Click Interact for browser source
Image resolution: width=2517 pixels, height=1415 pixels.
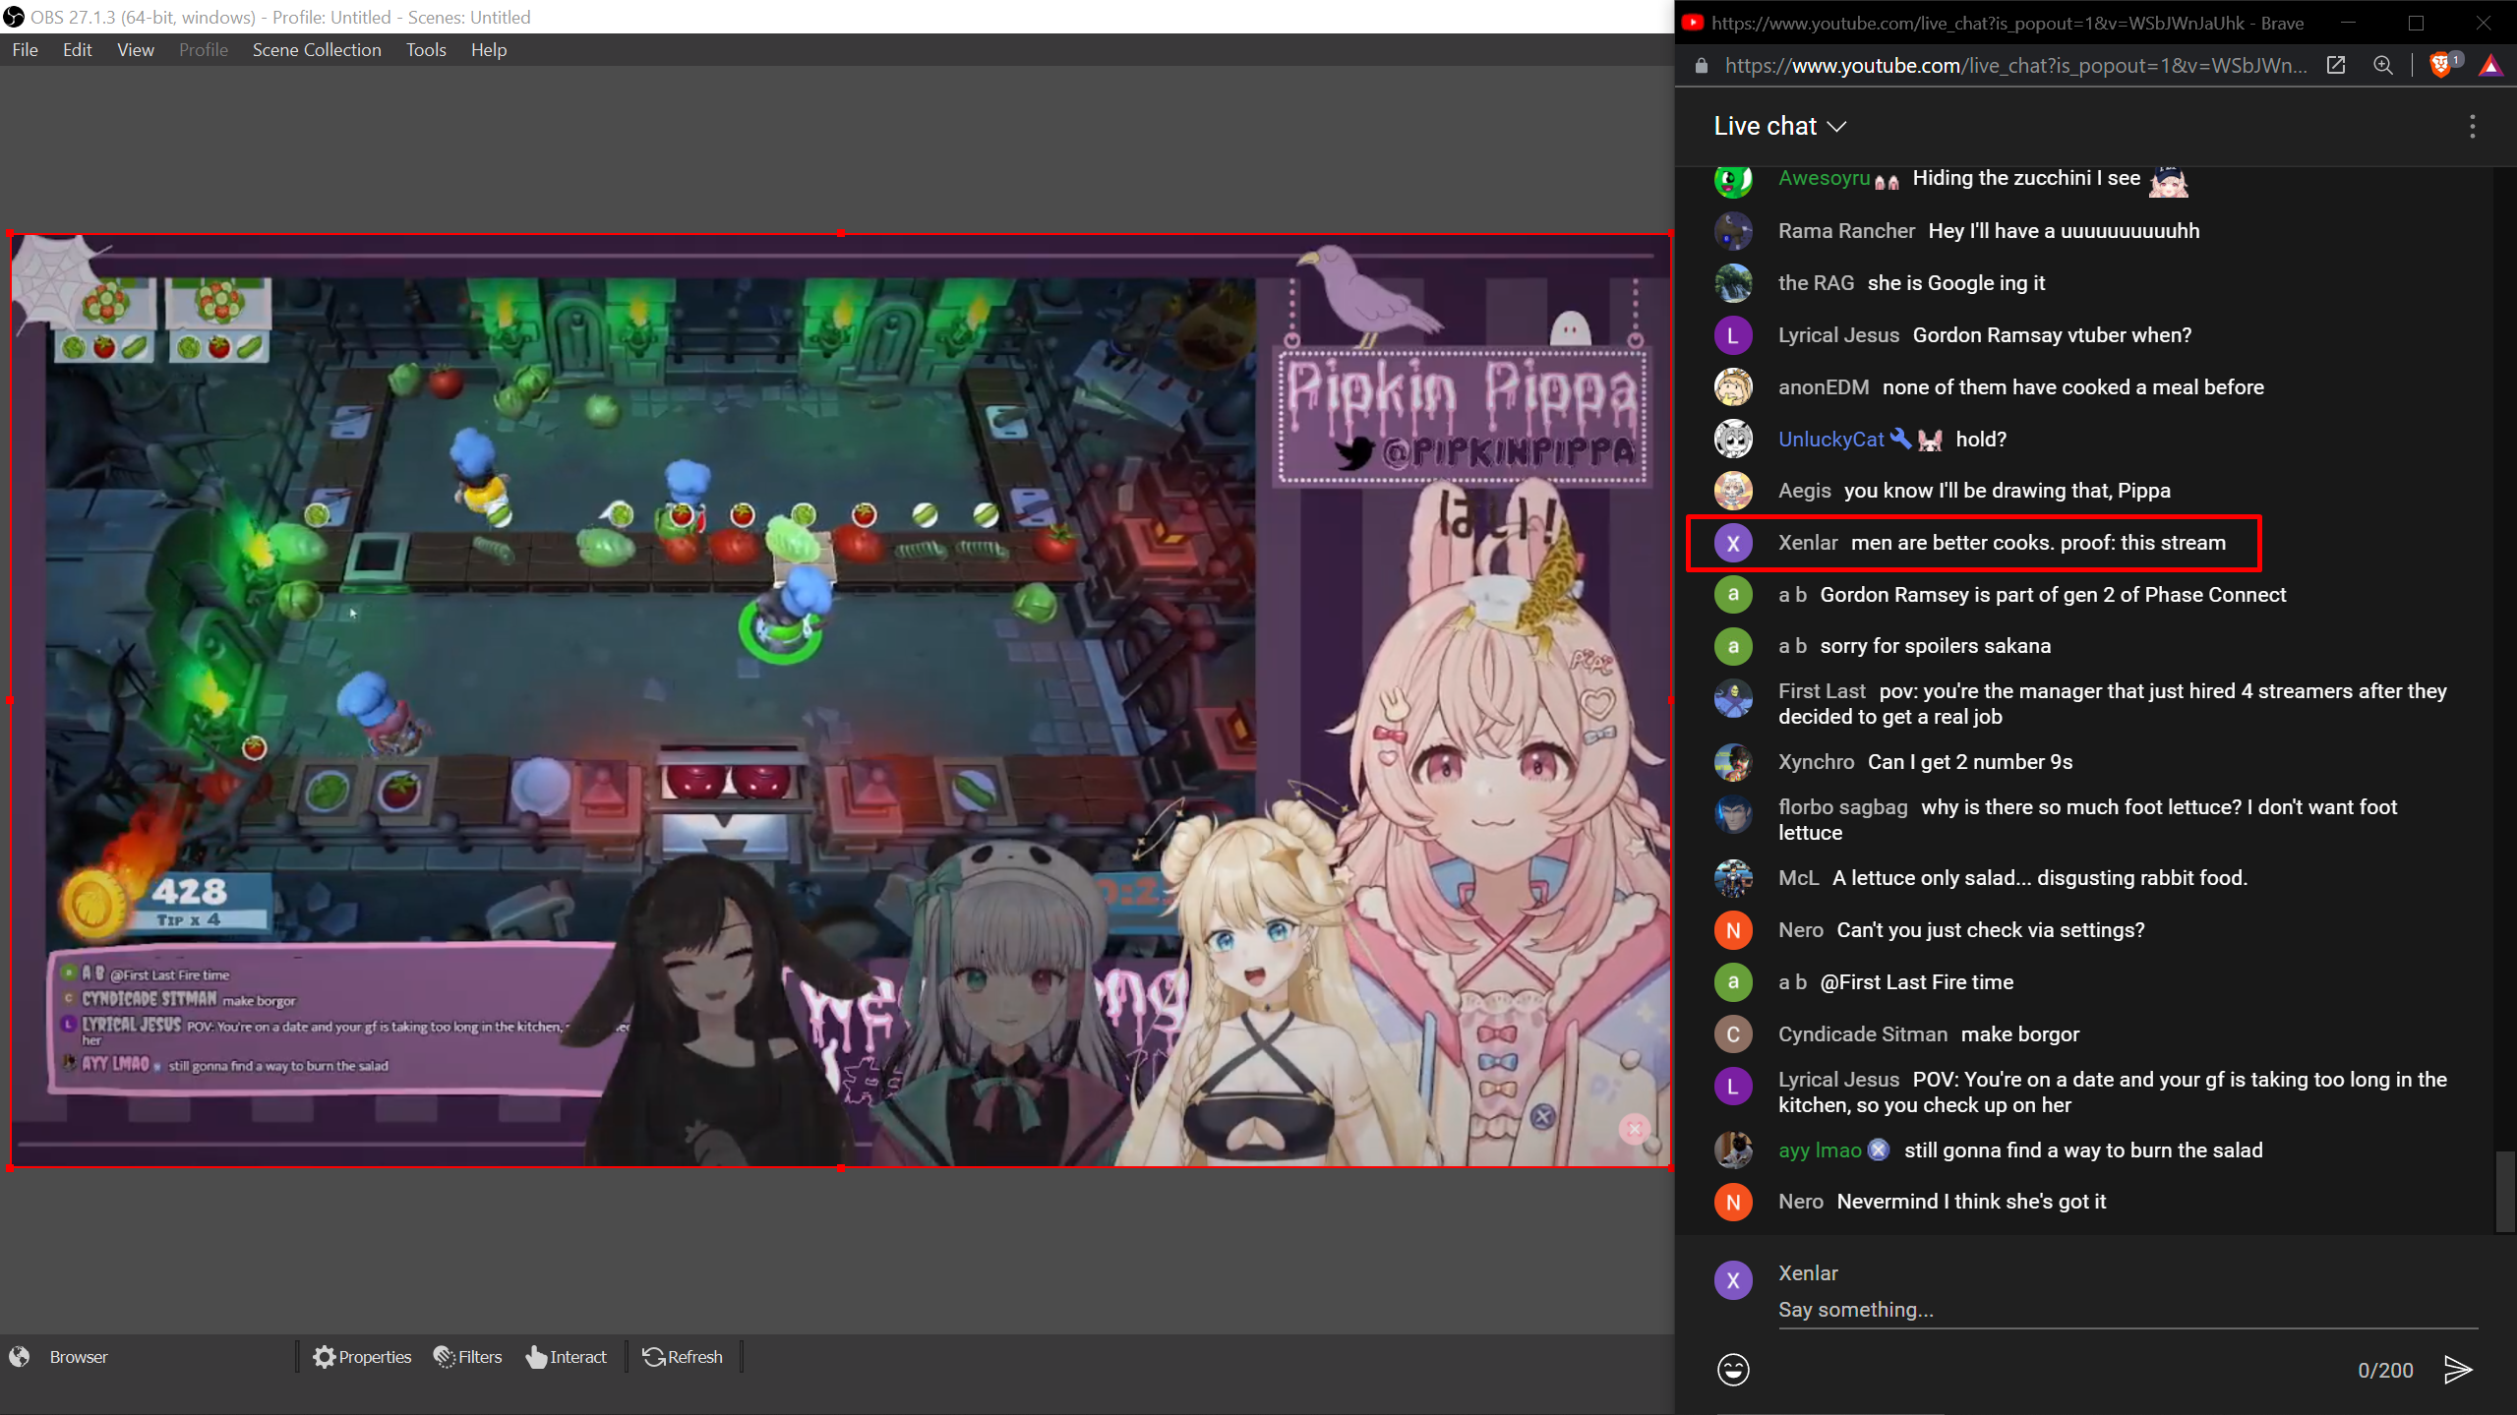coord(567,1357)
